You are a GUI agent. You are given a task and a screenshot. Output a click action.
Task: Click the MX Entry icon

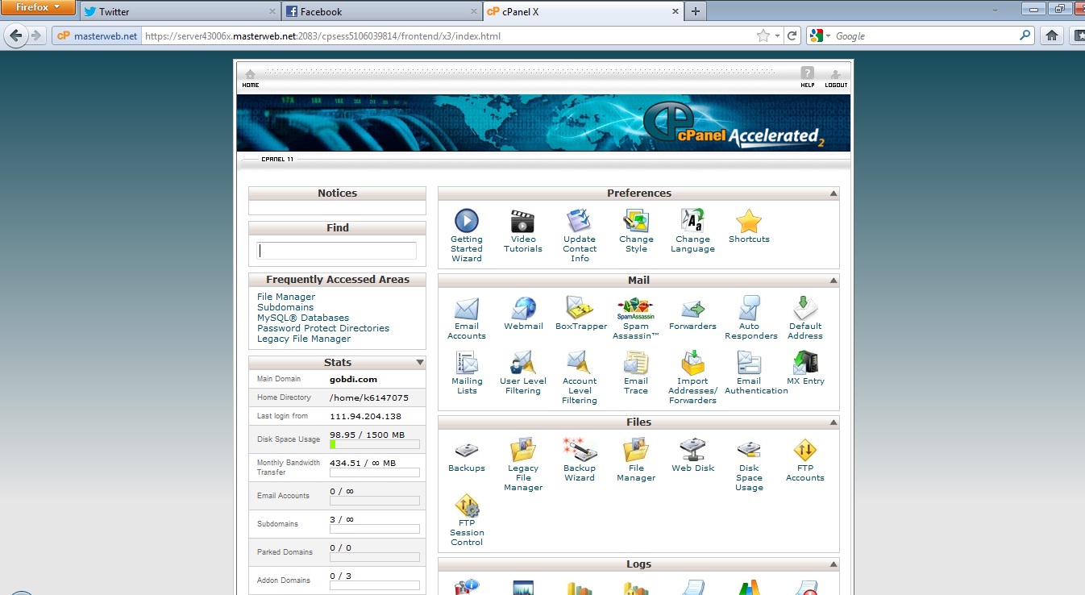coord(805,364)
